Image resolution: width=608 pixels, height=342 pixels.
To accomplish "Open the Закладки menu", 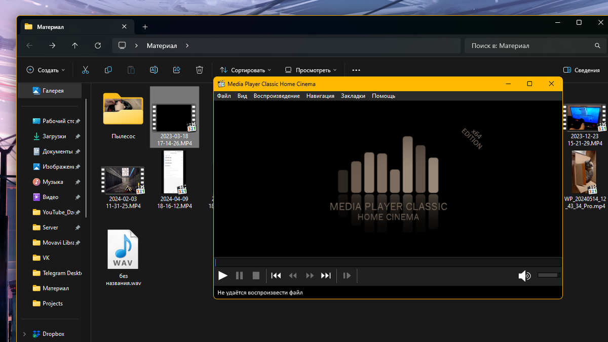I will [x=353, y=96].
